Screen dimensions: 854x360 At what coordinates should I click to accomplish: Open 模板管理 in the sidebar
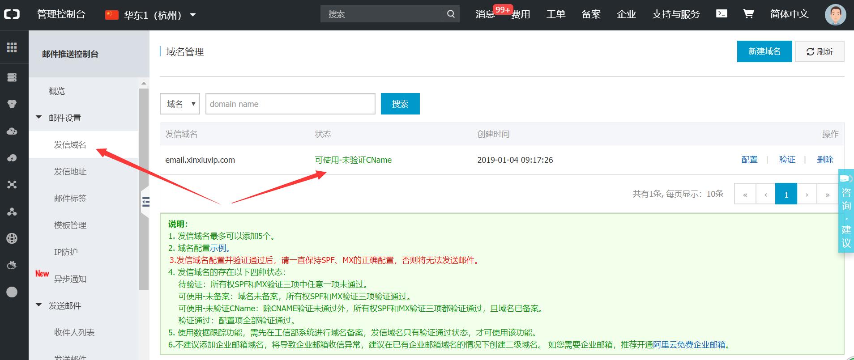[x=70, y=225]
